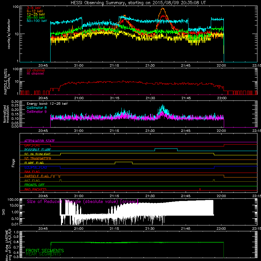Click the GAP_FLAG label
The width and height of the screenshot is (261, 261).
pos(32,145)
